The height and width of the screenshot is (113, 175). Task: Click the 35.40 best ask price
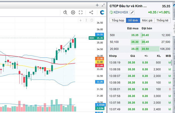(x=145, y=35)
